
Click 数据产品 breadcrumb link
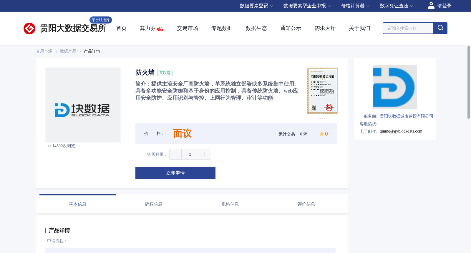tap(68, 51)
